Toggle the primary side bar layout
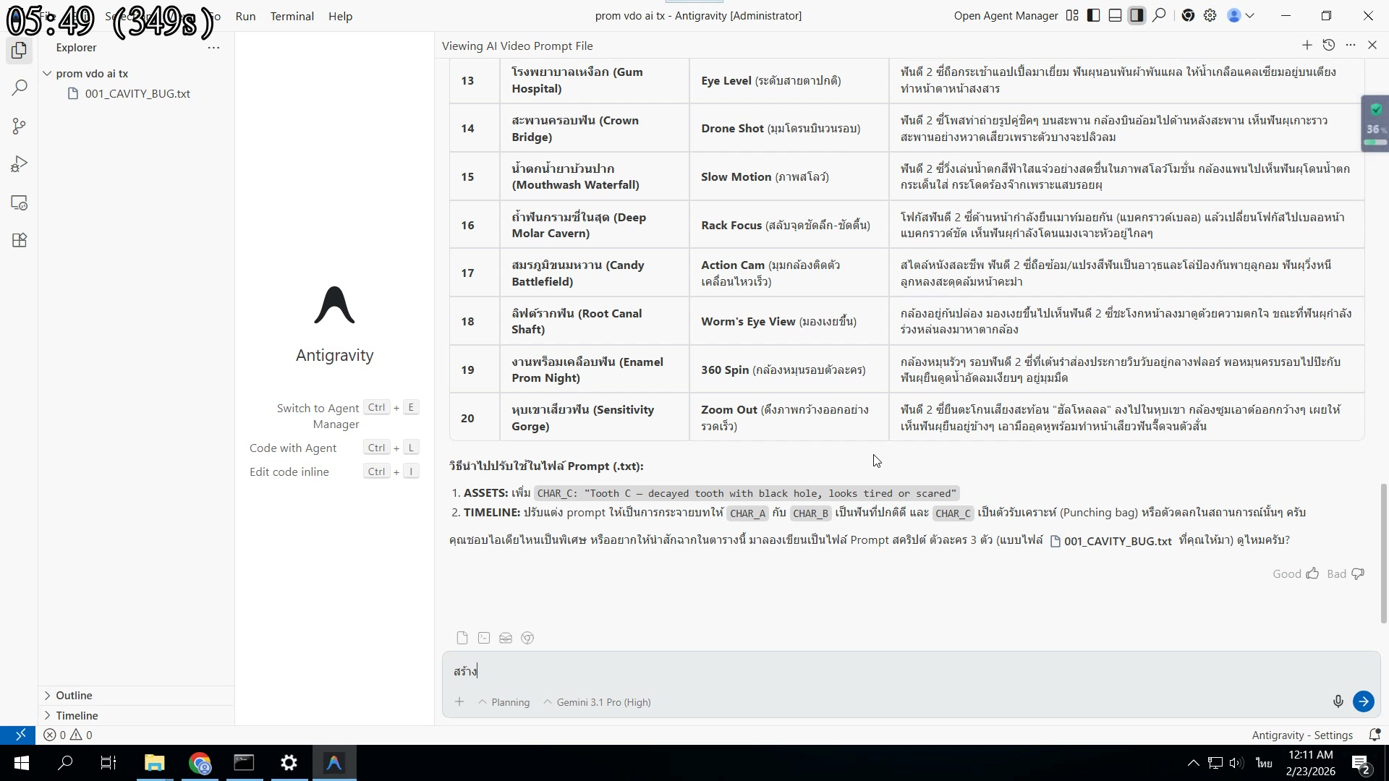The height and width of the screenshot is (781, 1389). [x=1093, y=16]
